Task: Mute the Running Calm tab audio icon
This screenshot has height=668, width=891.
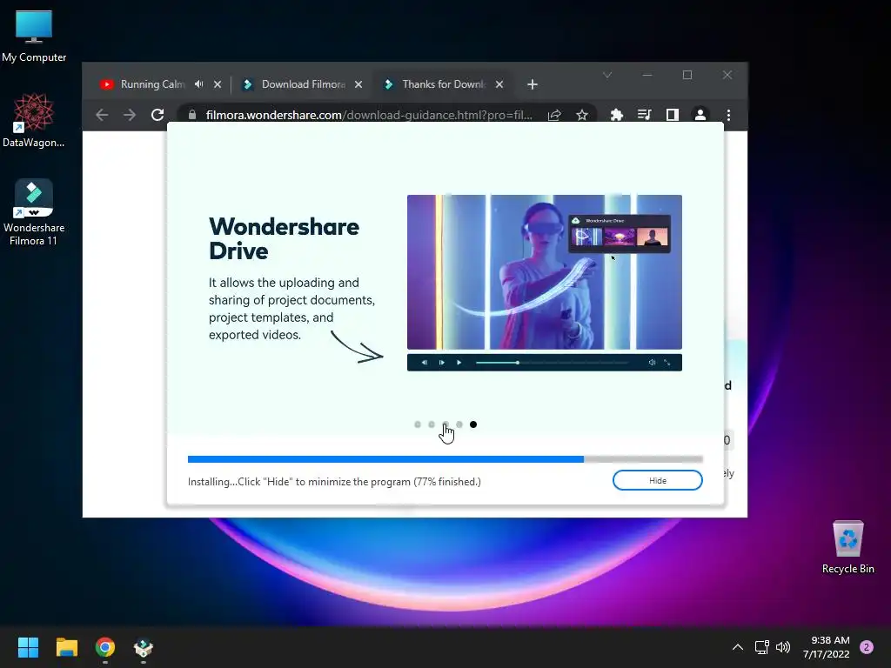Action: 199,84
